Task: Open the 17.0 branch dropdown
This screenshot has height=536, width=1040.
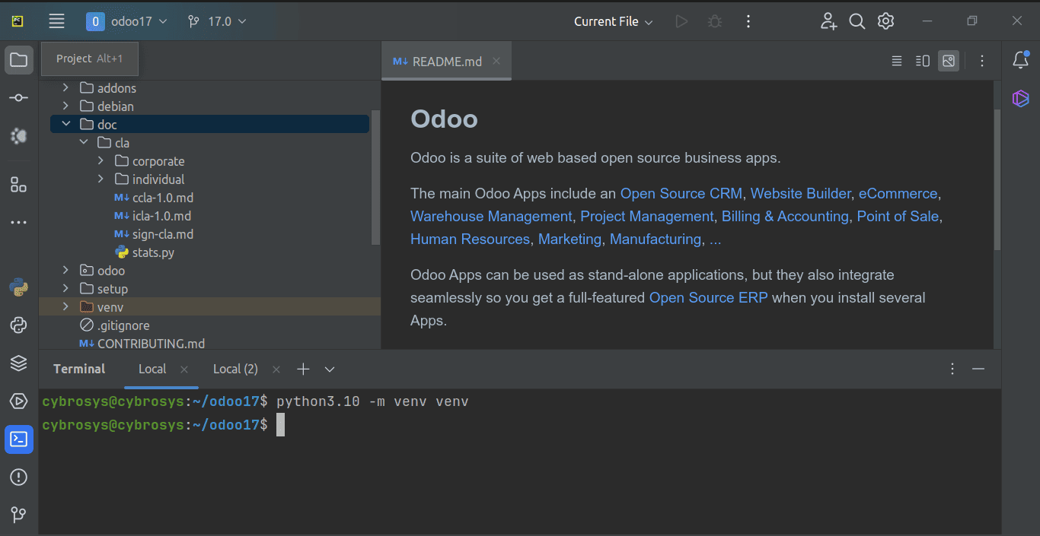Action: tap(216, 21)
